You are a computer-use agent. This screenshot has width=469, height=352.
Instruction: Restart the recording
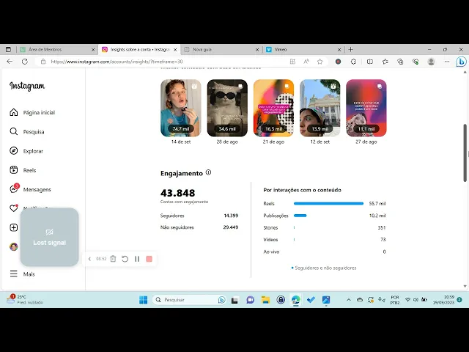click(125, 259)
